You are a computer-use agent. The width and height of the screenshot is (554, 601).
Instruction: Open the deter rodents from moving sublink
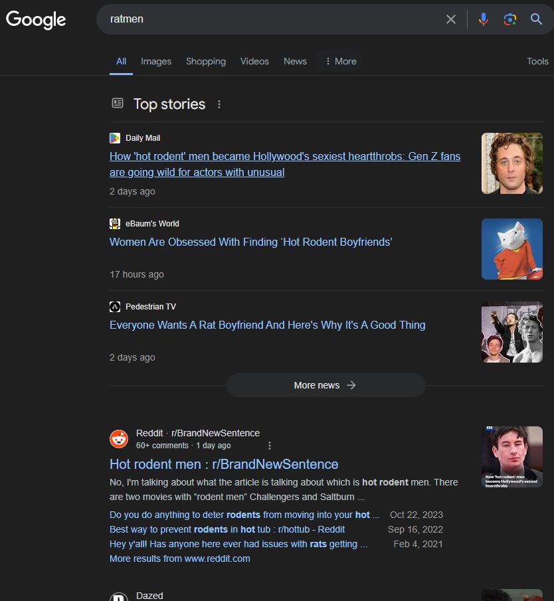[244, 515]
